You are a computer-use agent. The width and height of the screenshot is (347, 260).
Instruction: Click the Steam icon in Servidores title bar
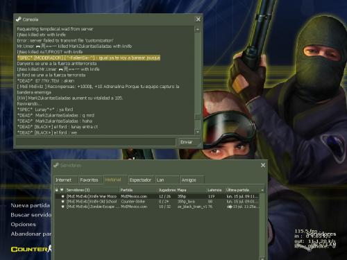(x=56, y=165)
